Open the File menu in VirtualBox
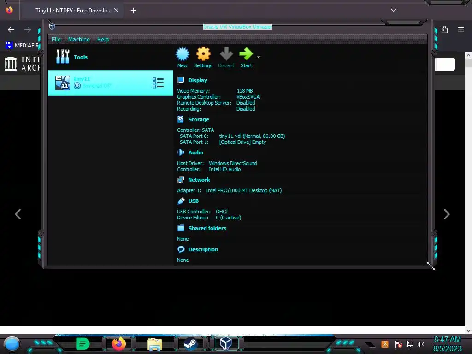The height and width of the screenshot is (354, 472). [x=56, y=40]
